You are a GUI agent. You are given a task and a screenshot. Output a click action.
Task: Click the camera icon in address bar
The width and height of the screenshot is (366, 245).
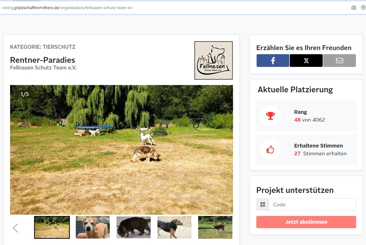(353, 8)
